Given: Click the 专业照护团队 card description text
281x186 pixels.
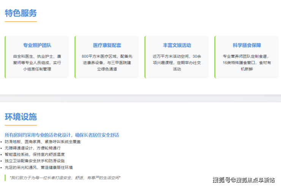Looking at the screenshot, I should pos(37,63).
